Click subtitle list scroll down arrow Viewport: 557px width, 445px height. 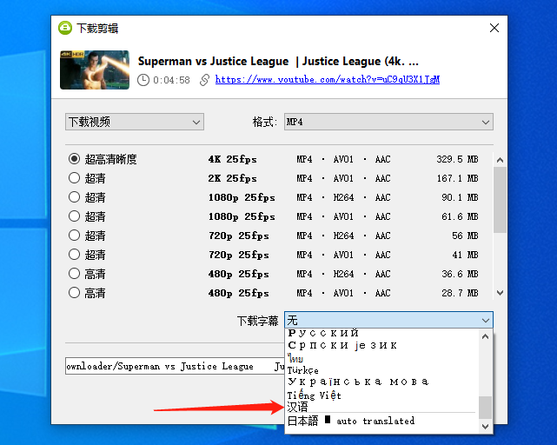click(x=485, y=426)
